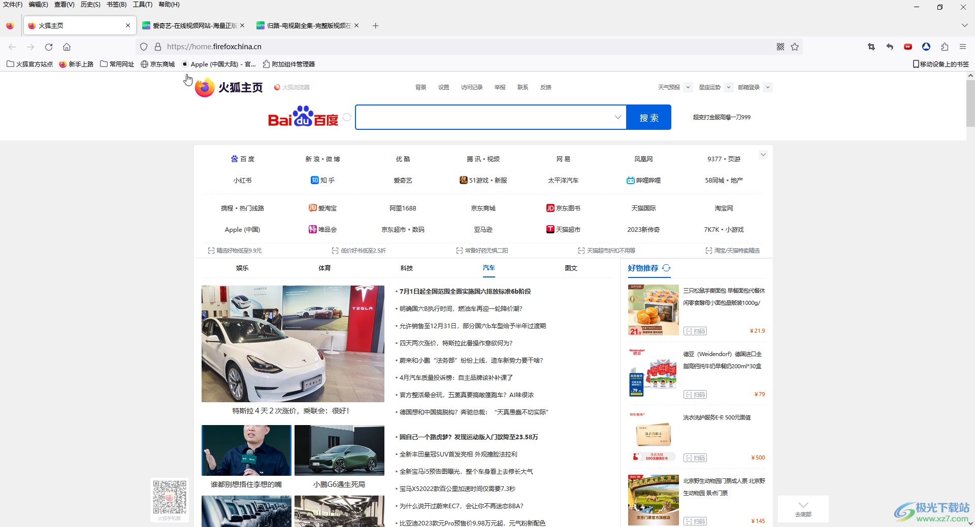The image size is (975, 527).
Task: Open the 天猫超市 site shortcut
Action: tap(563, 229)
